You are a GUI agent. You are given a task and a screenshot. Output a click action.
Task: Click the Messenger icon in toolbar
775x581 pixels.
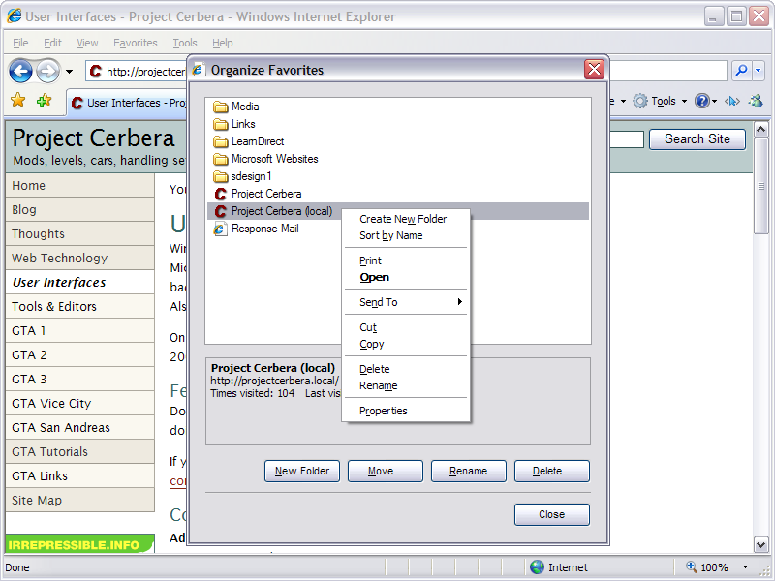click(755, 101)
